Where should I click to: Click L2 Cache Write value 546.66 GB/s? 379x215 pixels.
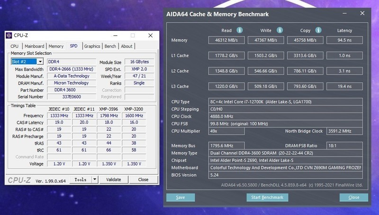coord(266,71)
